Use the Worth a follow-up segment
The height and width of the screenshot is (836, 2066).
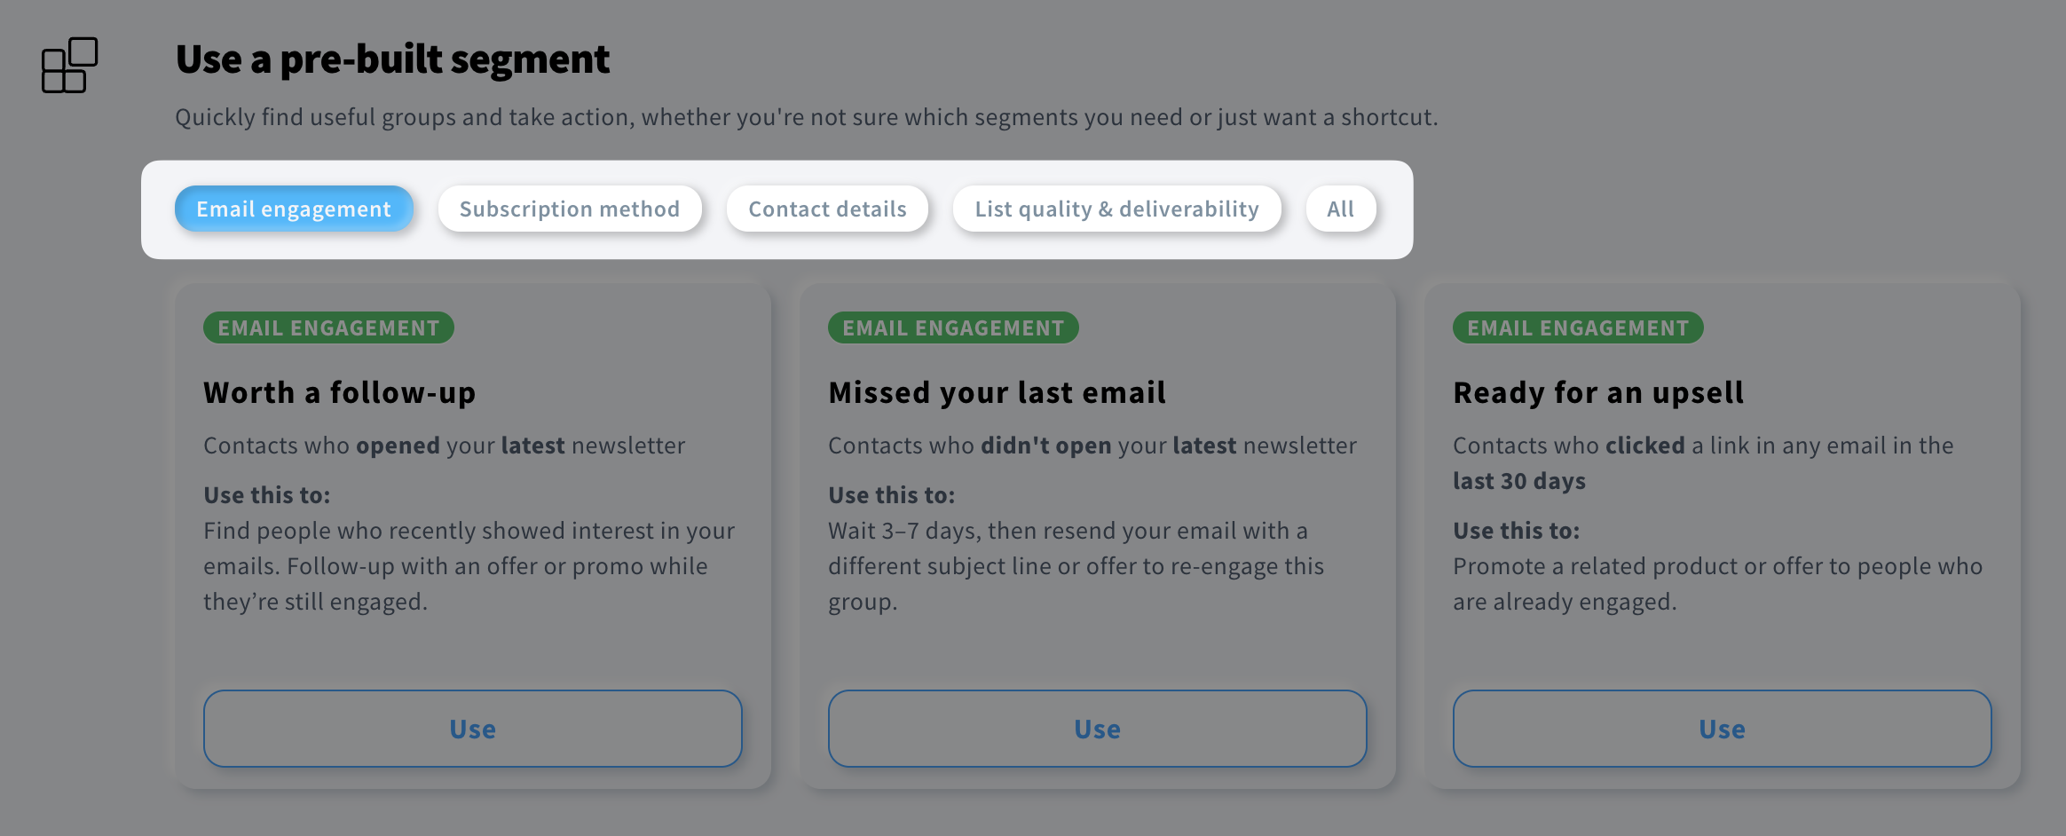(472, 729)
